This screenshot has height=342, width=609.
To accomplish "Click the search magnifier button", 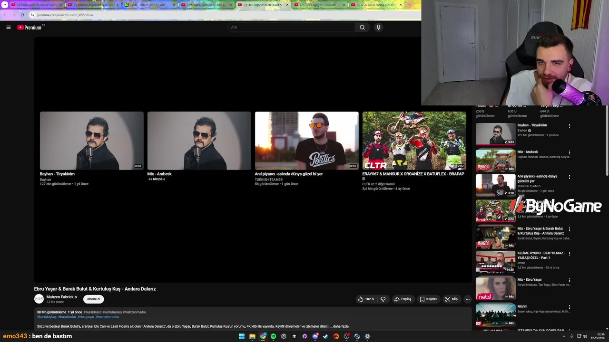I will [x=362, y=28].
